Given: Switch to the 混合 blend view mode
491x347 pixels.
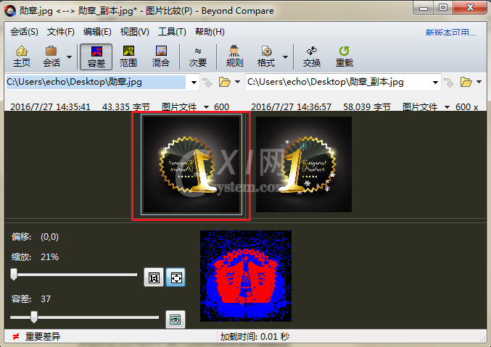Looking at the screenshot, I should tap(161, 57).
